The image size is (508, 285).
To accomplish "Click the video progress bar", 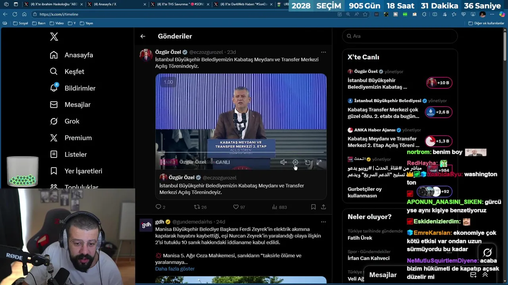I will click(x=241, y=152).
